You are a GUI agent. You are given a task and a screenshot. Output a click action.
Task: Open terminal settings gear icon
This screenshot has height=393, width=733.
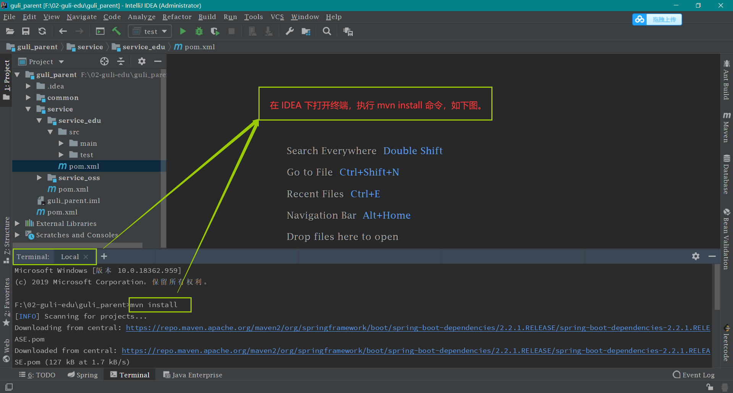pos(696,256)
